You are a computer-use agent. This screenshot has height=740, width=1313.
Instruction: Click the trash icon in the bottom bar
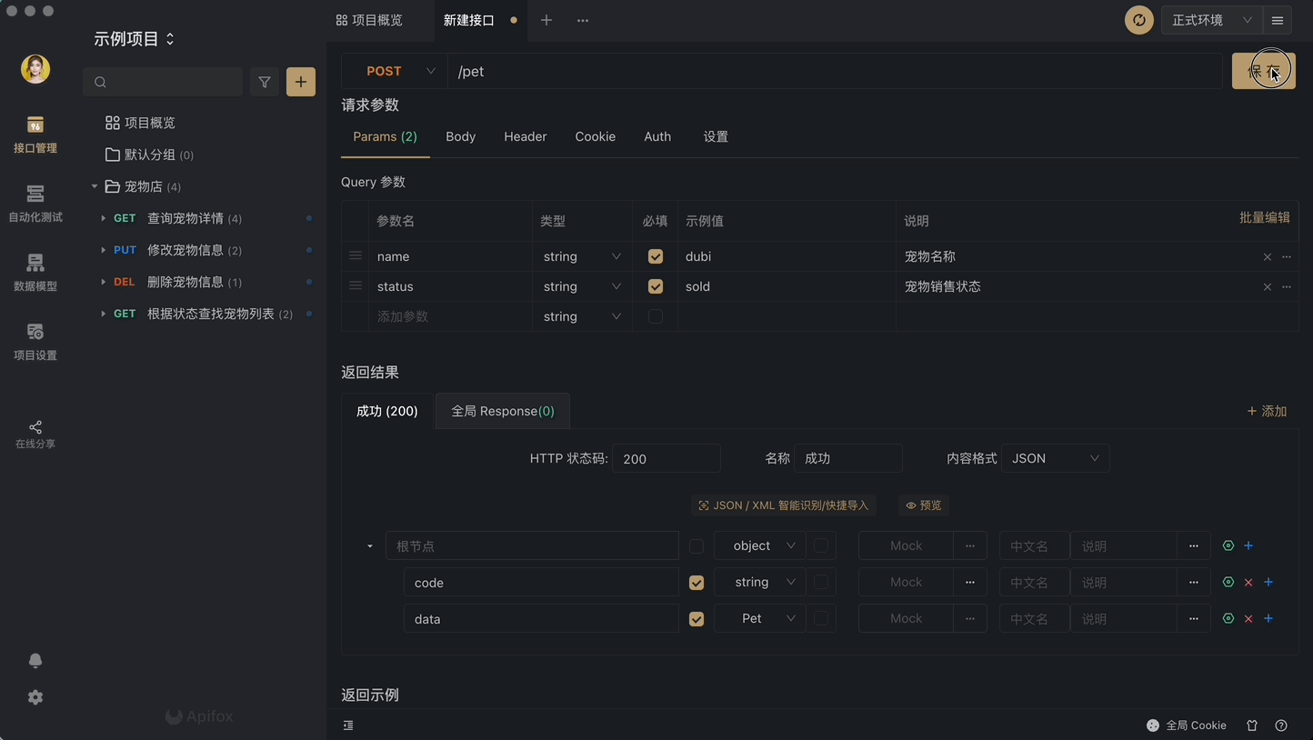click(1251, 725)
